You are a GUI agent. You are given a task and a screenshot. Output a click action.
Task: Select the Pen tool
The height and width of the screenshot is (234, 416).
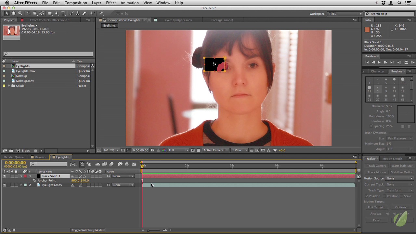pos(57,13)
